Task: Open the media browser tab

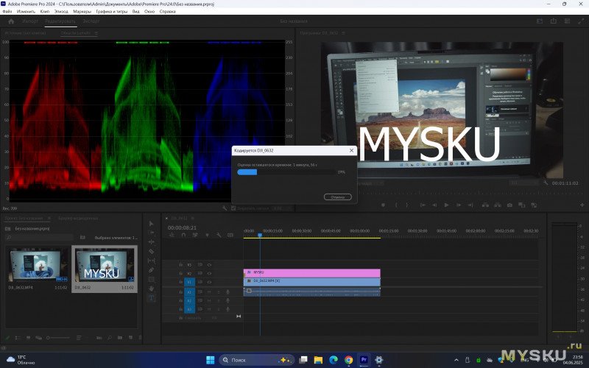Action: tap(78, 218)
